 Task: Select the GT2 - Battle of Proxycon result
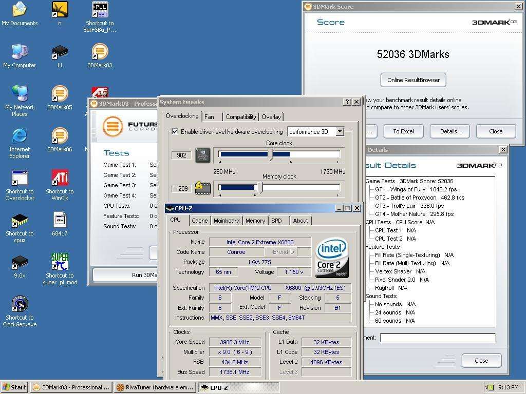(420, 198)
